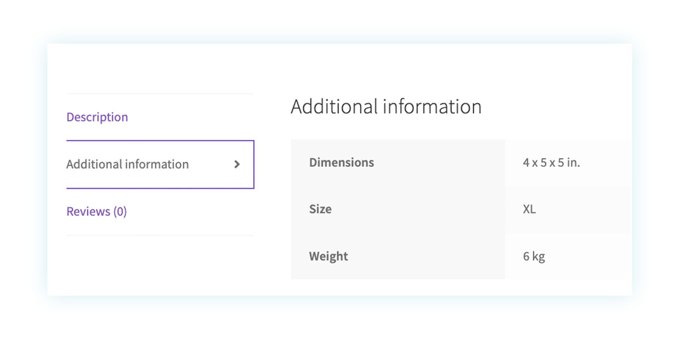This screenshot has height=343, width=677.
Task: Click blank card area below Reviews tab
Action: tap(160, 265)
